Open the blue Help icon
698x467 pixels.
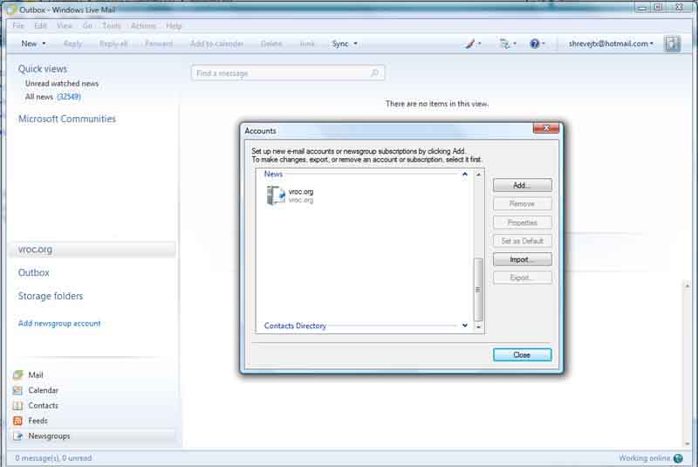pyautogui.click(x=535, y=44)
